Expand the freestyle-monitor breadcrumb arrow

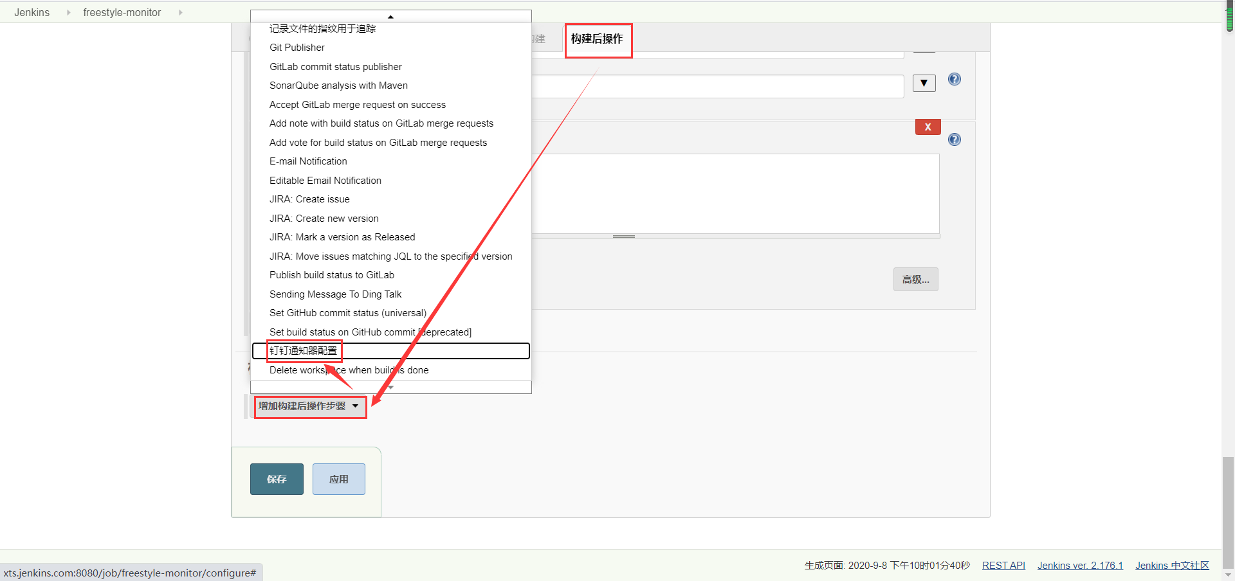pyautogui.click(x=180, y=12)
